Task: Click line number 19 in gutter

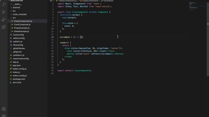Action: (x=52, y=54)
